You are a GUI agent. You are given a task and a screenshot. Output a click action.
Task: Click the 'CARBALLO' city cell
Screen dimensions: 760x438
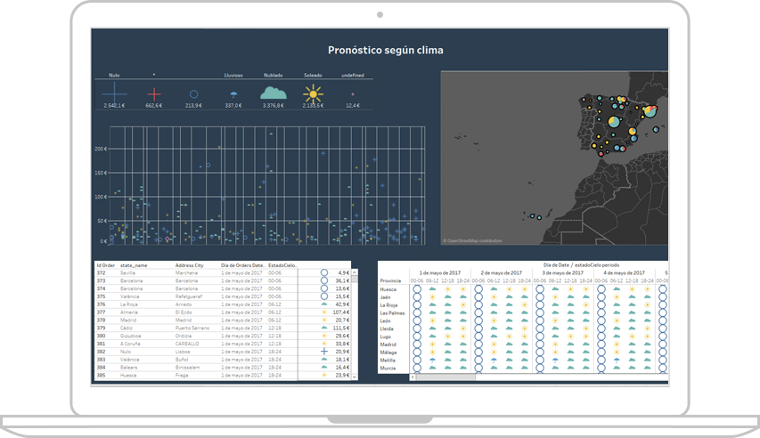(187, 344)
